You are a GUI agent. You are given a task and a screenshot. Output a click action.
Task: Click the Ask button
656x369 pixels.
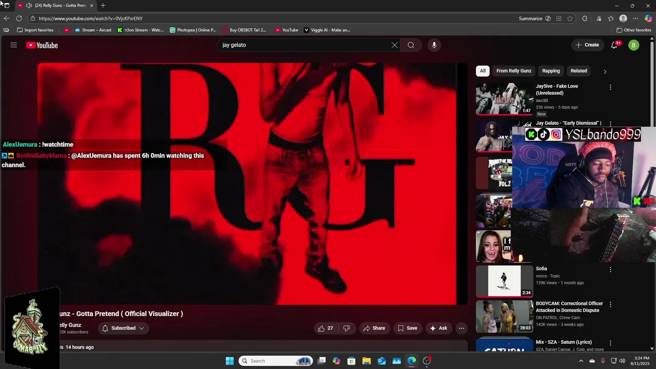tap(438, 328)
